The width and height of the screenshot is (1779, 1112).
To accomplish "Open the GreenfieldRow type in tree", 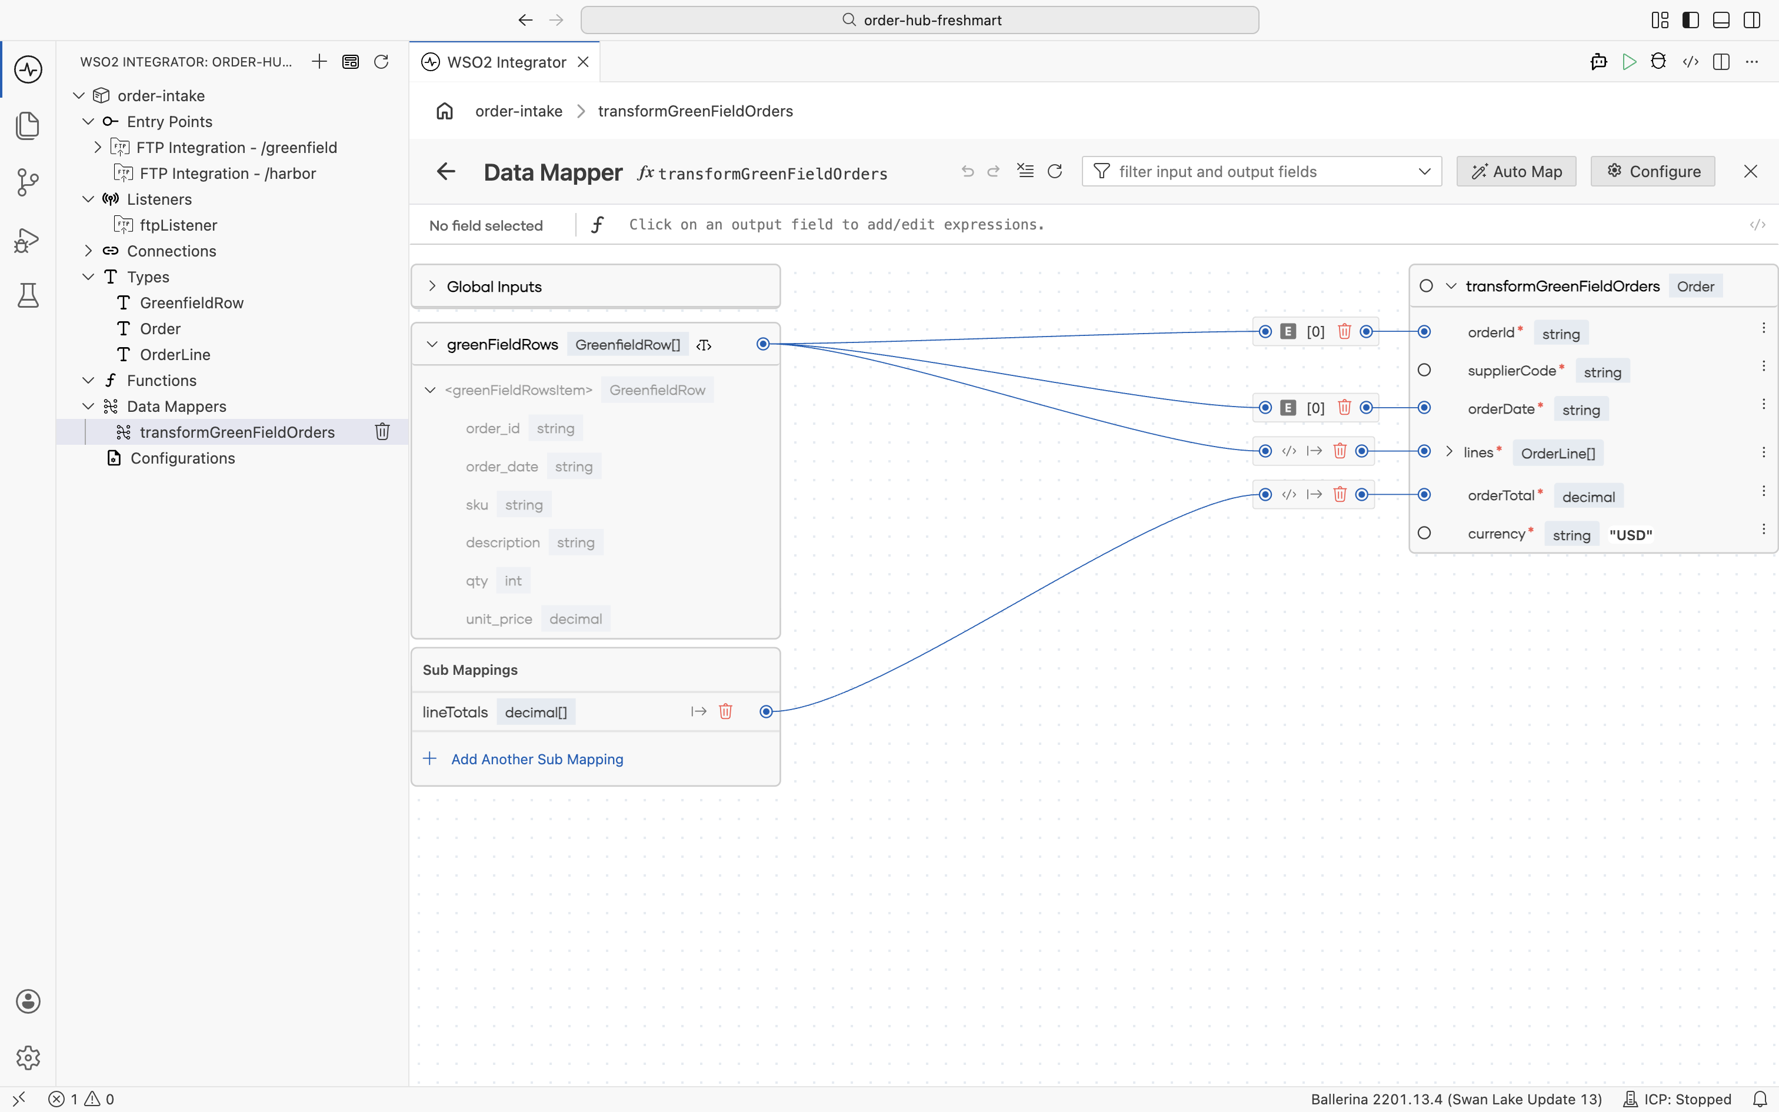I will click(191, 302).
